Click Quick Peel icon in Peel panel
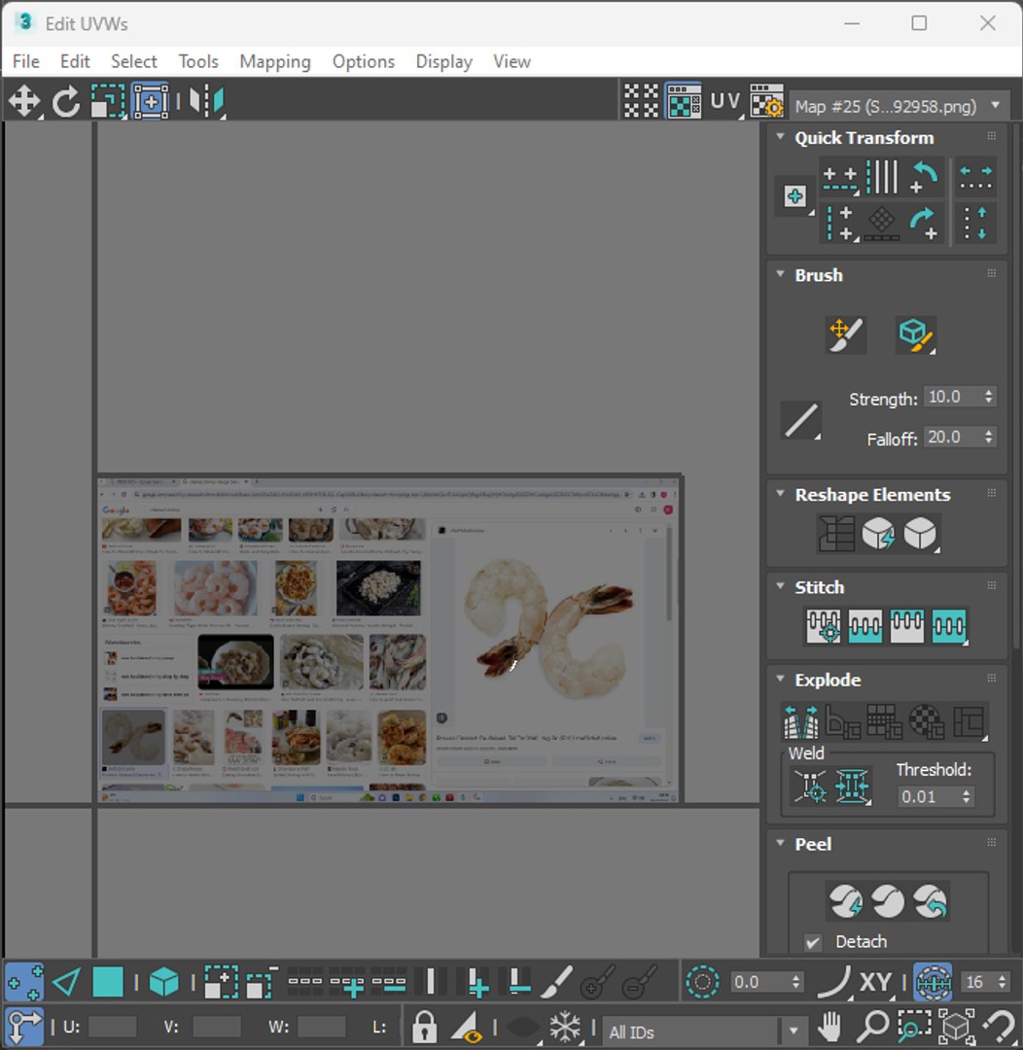1023x1050 pixels. click(x=846, y=901)
